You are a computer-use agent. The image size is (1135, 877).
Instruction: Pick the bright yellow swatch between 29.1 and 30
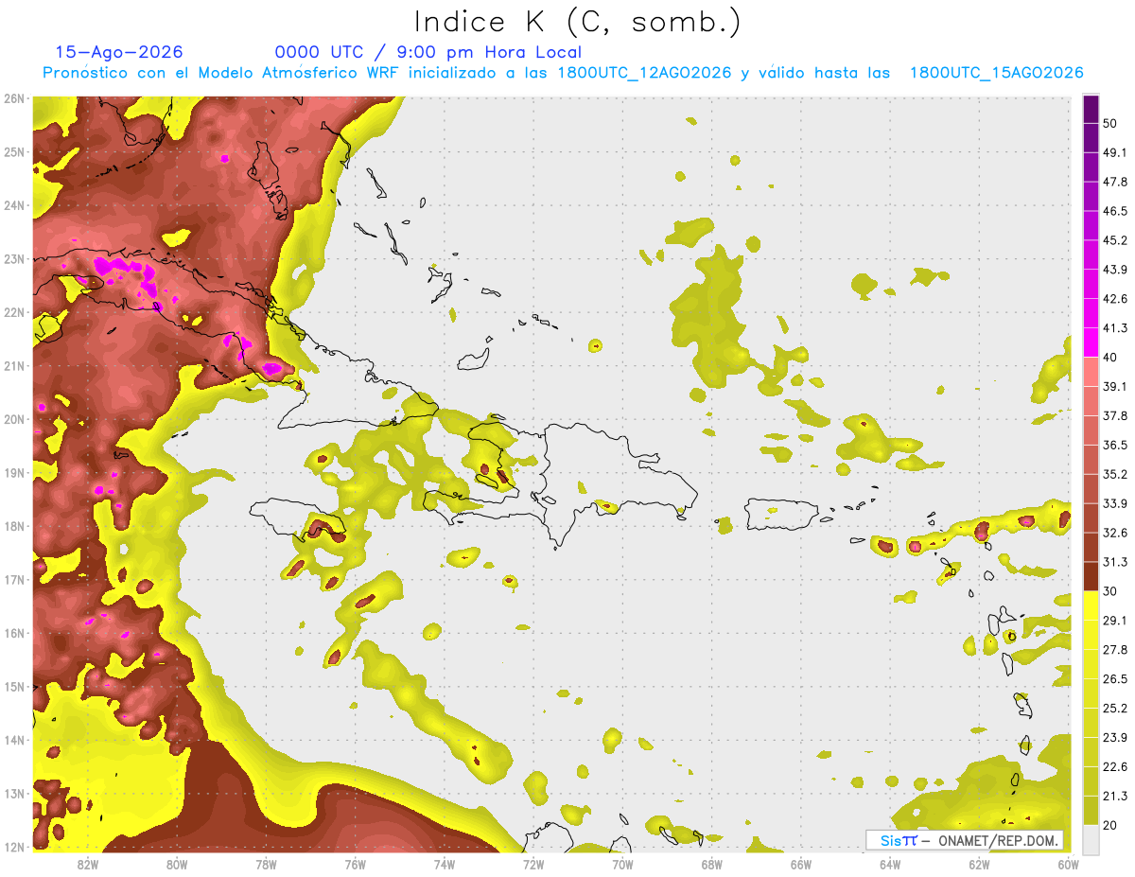click(x=1091, y=605)
